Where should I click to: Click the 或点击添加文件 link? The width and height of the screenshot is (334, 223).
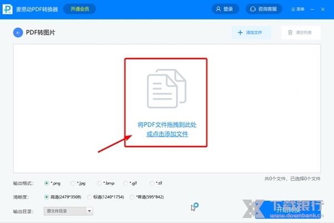point(167,134)
